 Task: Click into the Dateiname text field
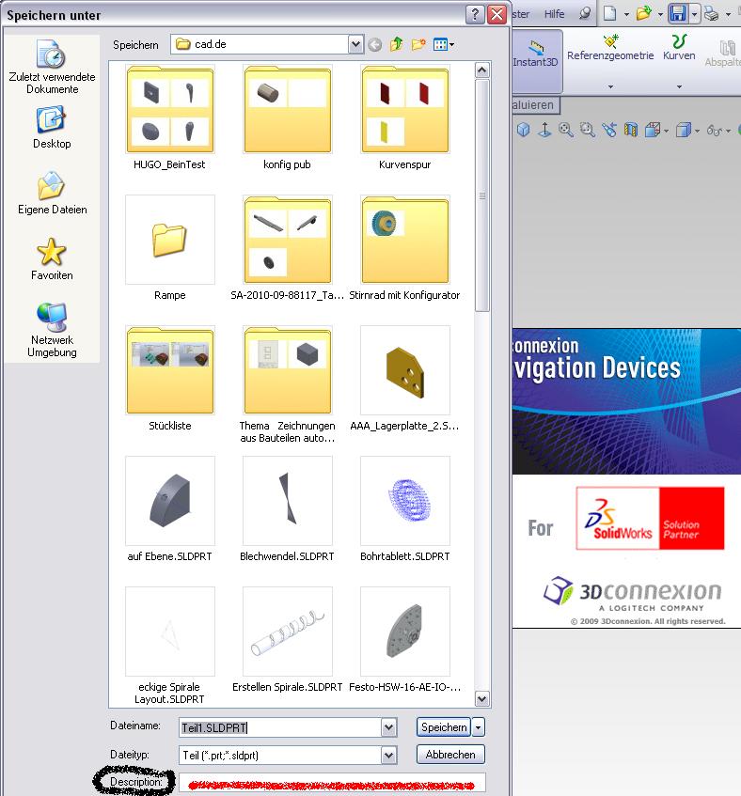point(280,727)
